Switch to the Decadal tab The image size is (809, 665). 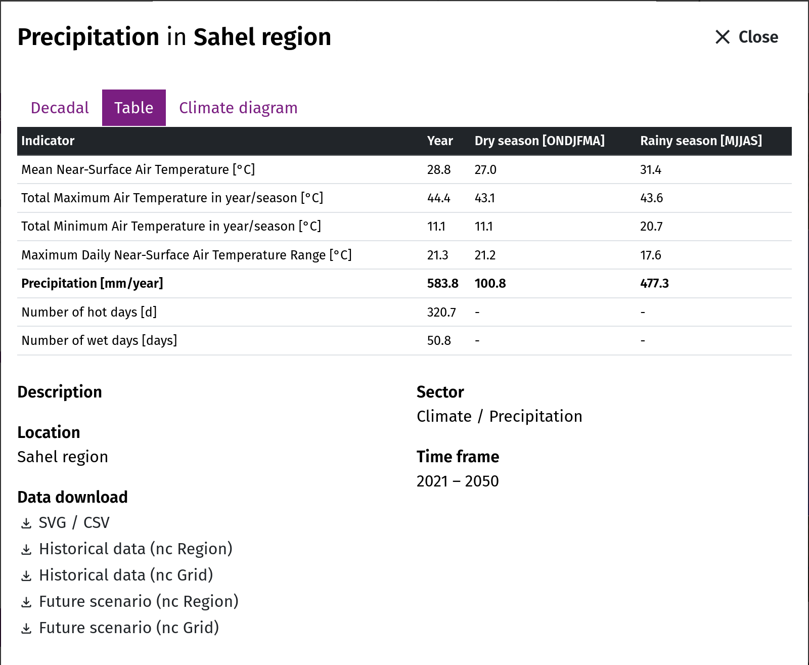pos(60,108)
